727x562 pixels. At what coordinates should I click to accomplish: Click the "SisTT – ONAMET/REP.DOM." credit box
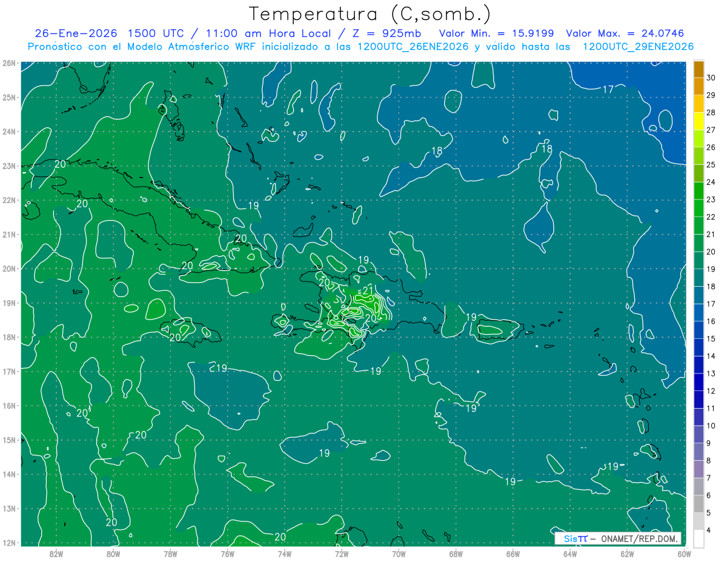[x=618, y=538]
